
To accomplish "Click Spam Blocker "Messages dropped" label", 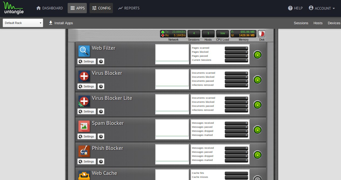I will point(202,131).
